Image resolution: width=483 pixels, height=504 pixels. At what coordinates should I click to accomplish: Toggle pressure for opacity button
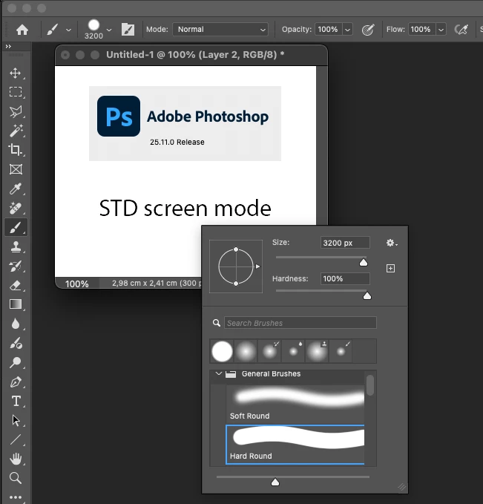368,30
